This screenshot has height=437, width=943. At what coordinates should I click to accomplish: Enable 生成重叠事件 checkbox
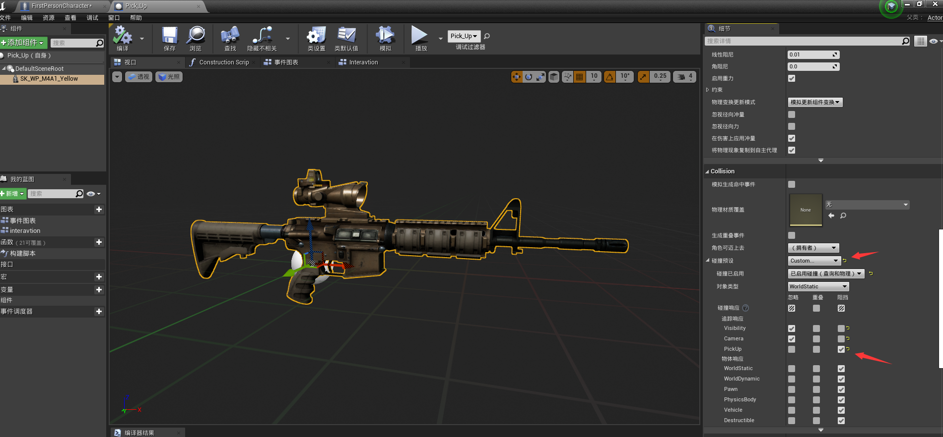792,235
